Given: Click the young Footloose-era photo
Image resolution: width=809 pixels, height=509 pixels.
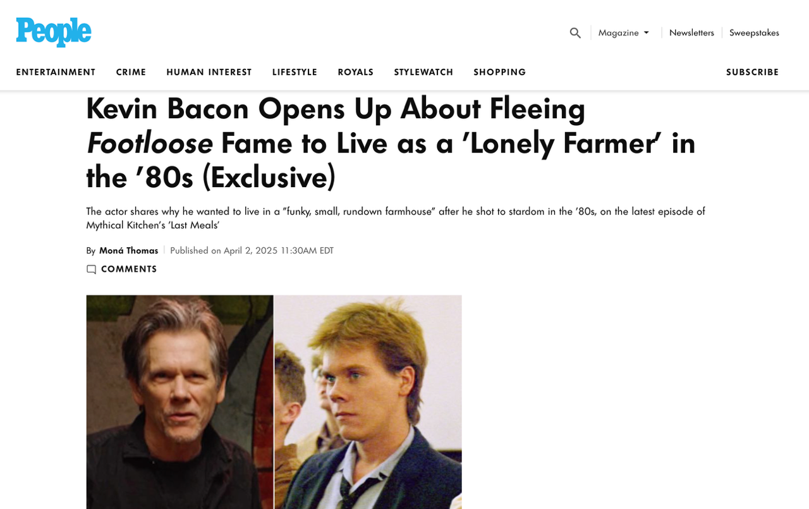Looking at the screenshot, I should [x=368, y=402].
